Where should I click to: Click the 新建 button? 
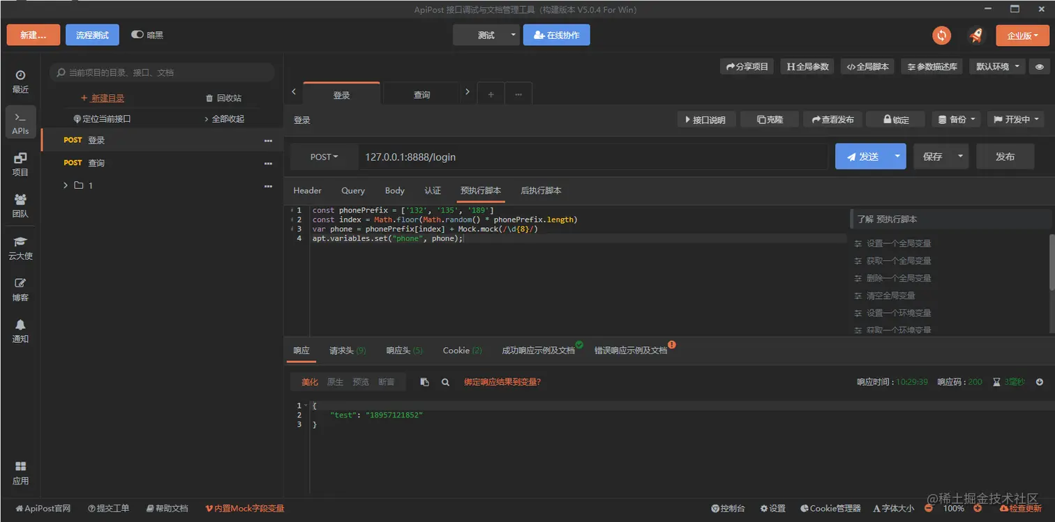pos(33,36)
